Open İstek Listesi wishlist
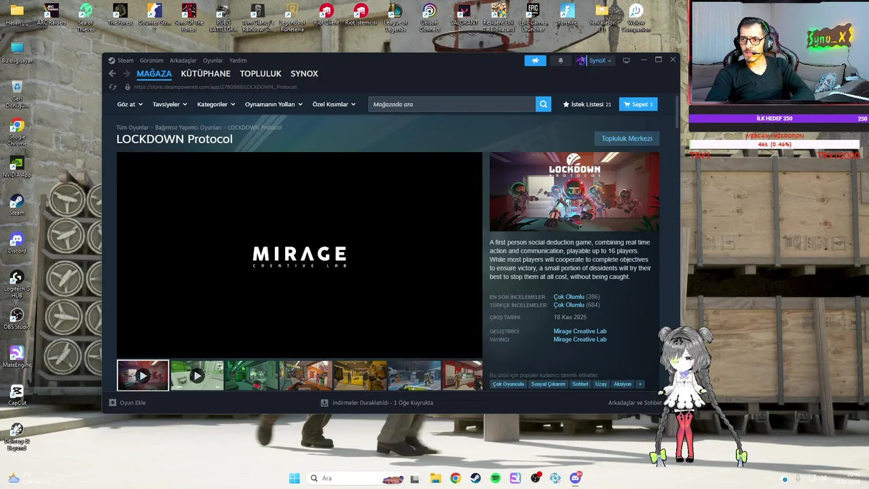This screenshot has width=869, height=489. click(587, 105)
